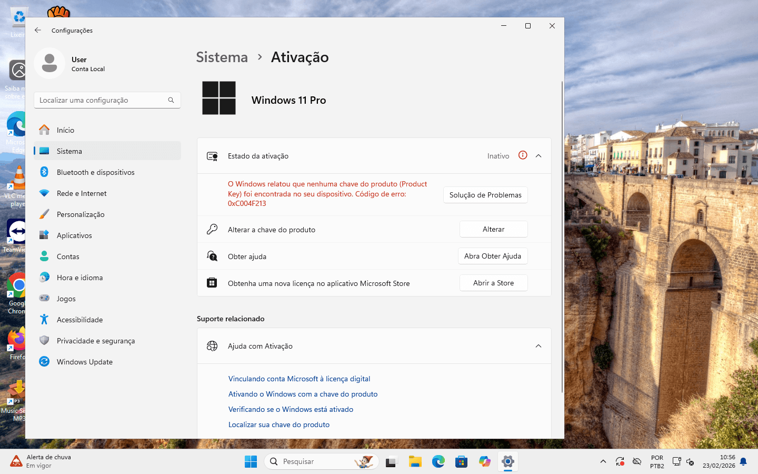
Task: Open the notification bell in the tray
Action: tap(743, 462)
